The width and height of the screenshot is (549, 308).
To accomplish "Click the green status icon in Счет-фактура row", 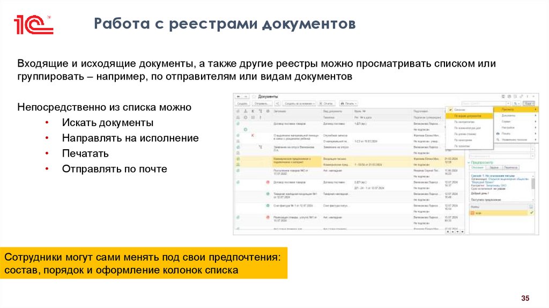I will (268, 206).
